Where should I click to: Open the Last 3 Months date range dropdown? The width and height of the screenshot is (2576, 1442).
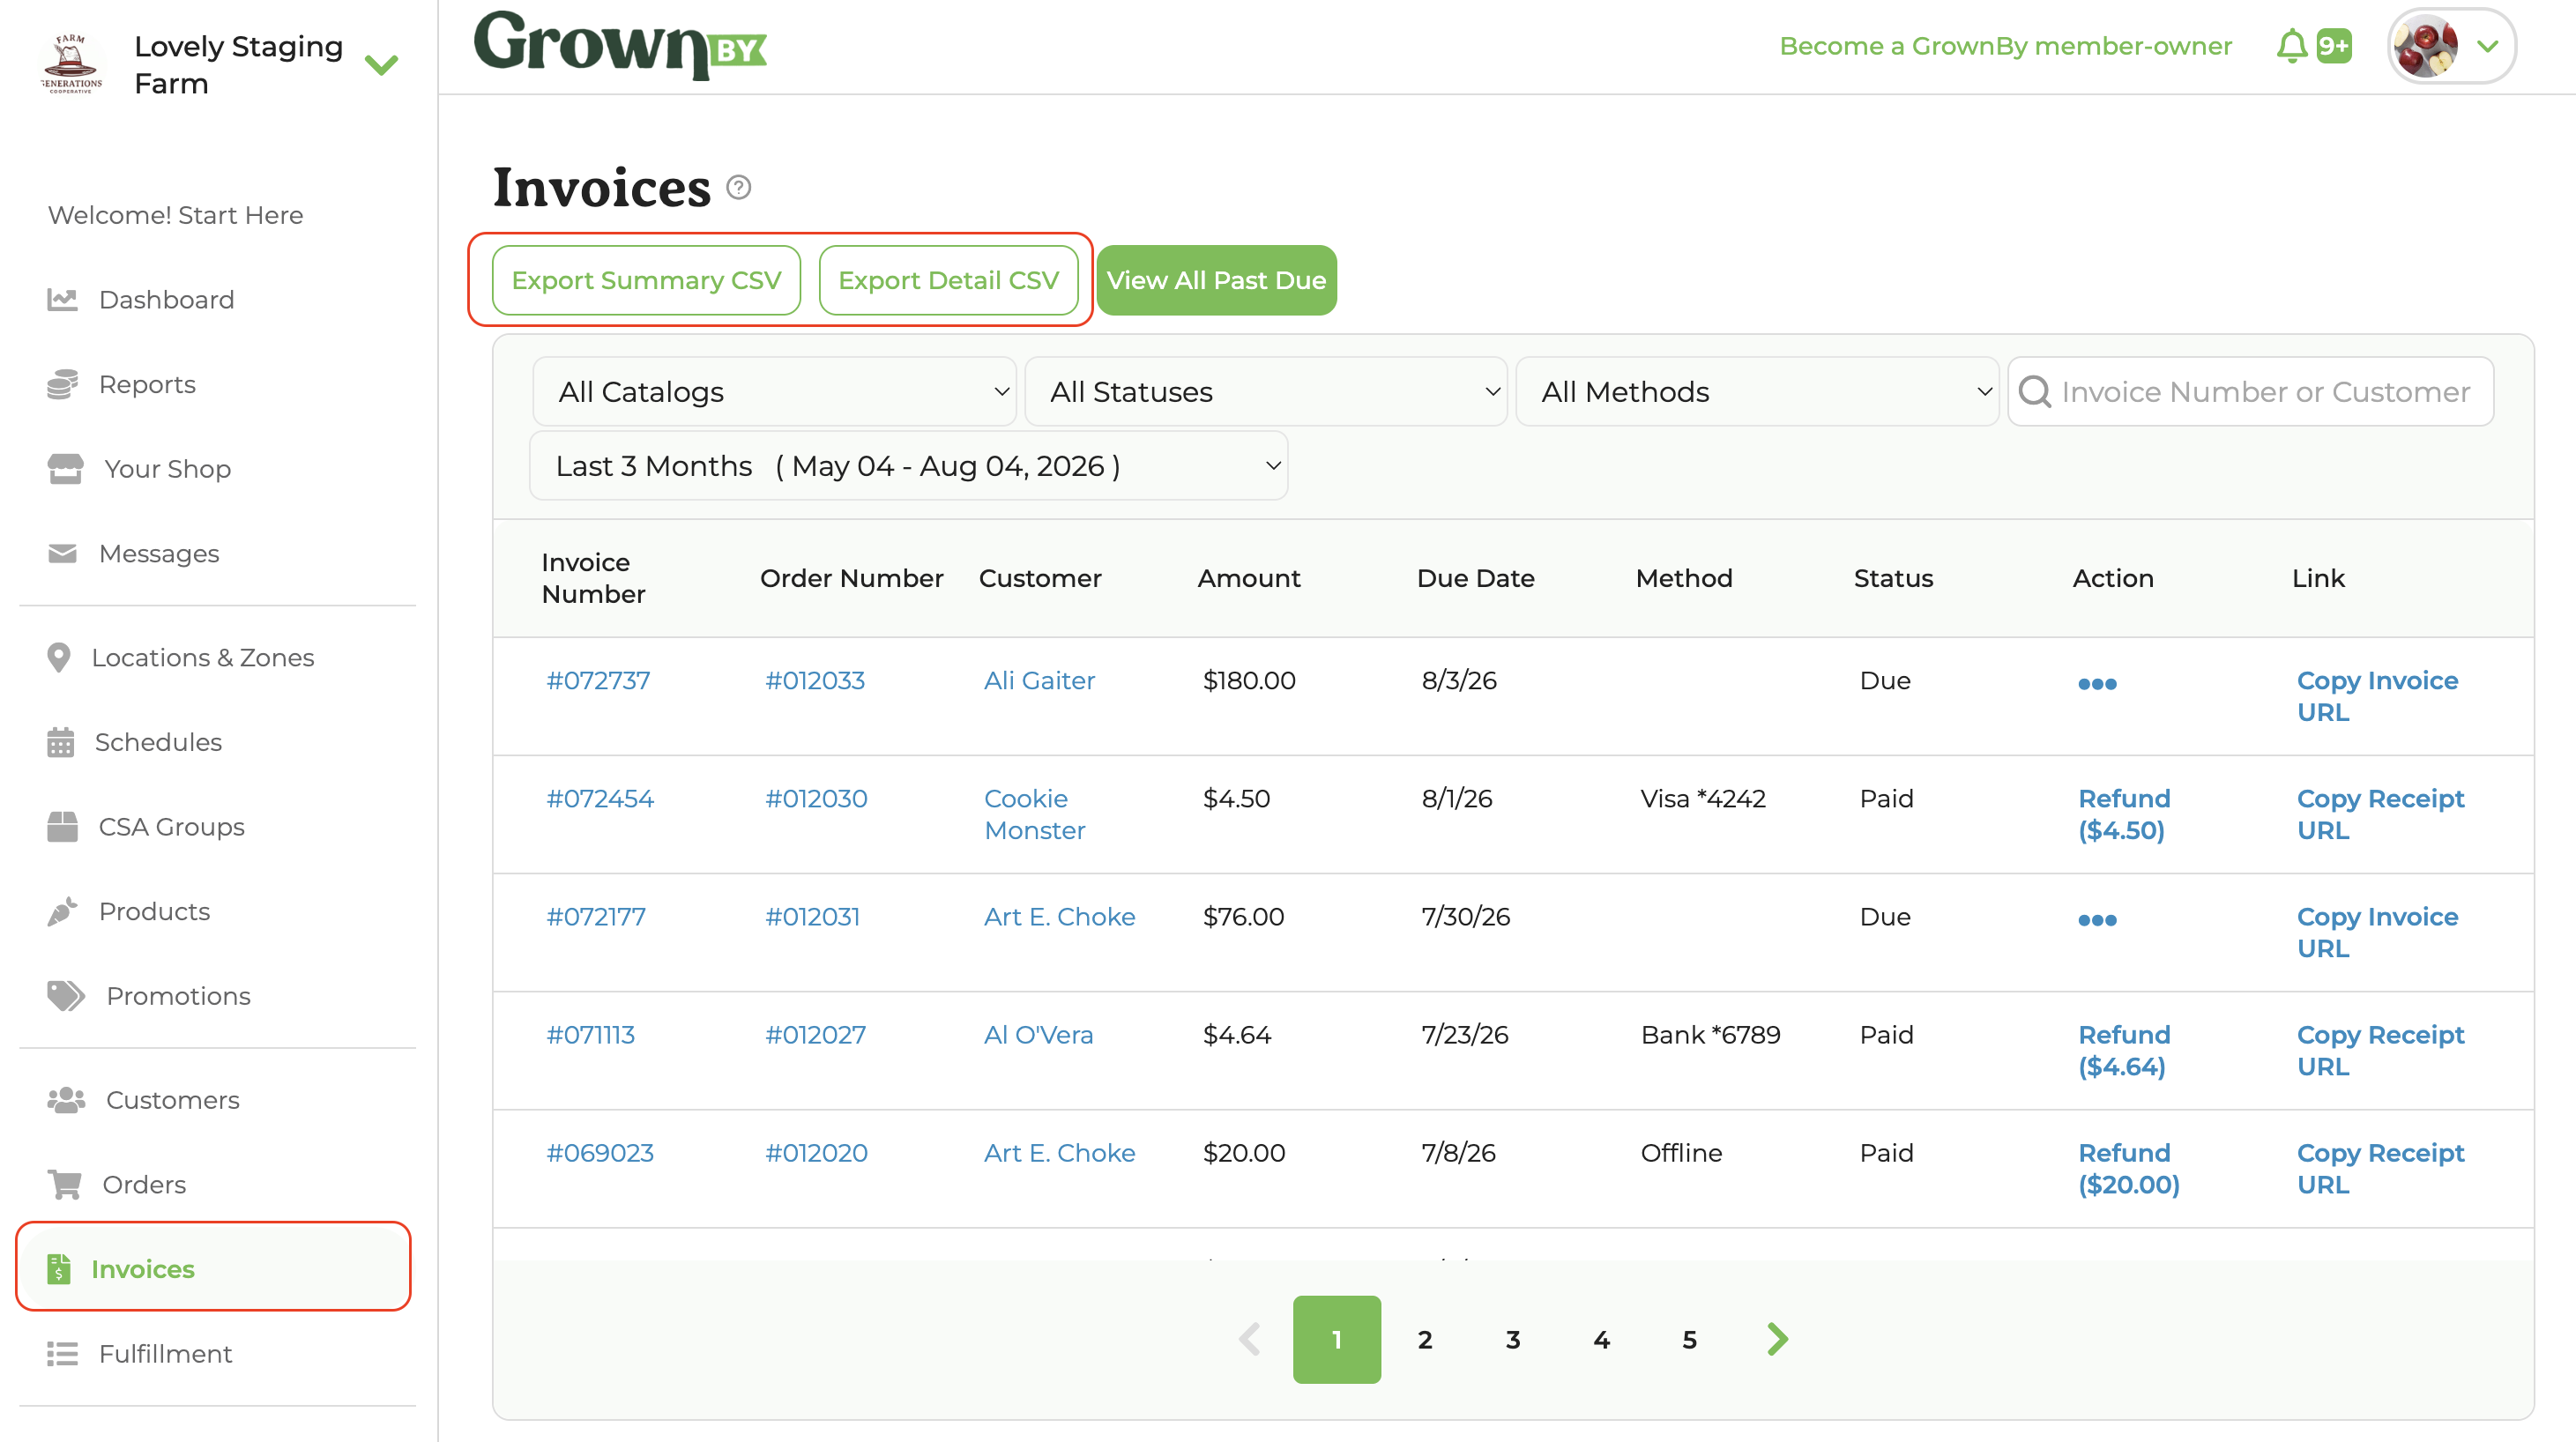(x=909, y=466)
